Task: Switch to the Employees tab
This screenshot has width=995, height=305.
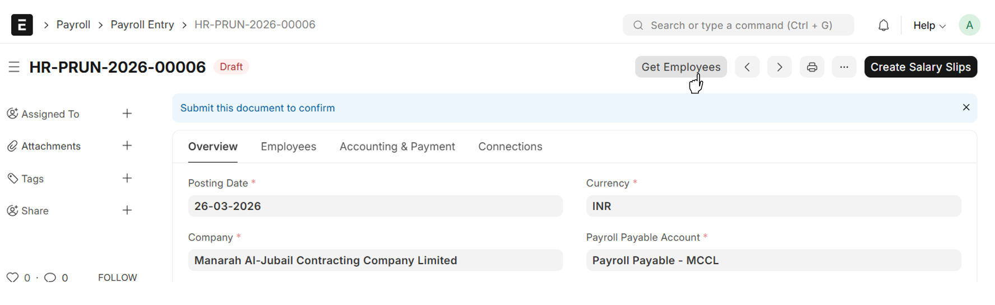Action: tap(288, 147)
